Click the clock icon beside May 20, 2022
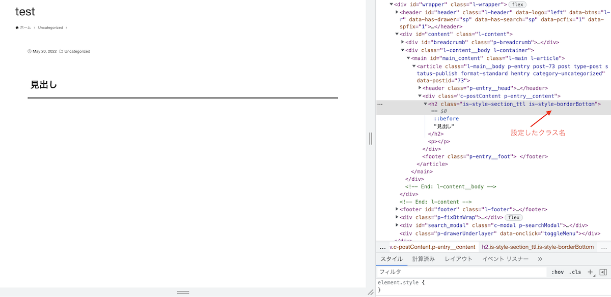The image size is (611, 297). pyautogui.click(x=30, y=51)
